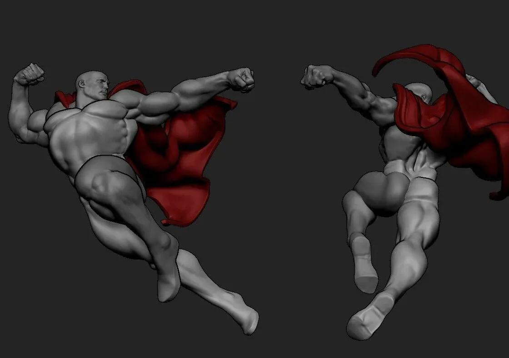Select the front-view figure's bald head
Screen dimensions: 509x358
click(x=92, y=84)
